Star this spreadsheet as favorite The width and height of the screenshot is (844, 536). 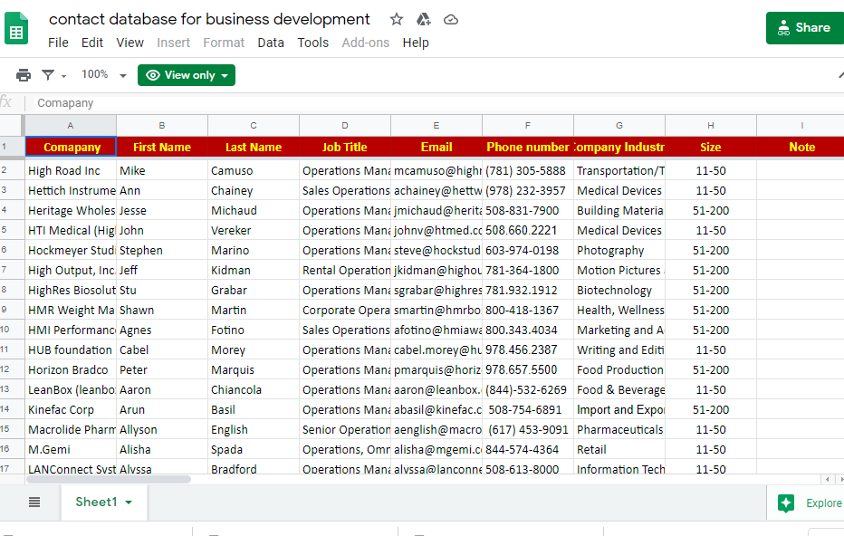(396, 18)
